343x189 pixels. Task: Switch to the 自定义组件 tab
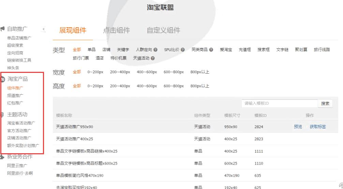pos(163,30)
